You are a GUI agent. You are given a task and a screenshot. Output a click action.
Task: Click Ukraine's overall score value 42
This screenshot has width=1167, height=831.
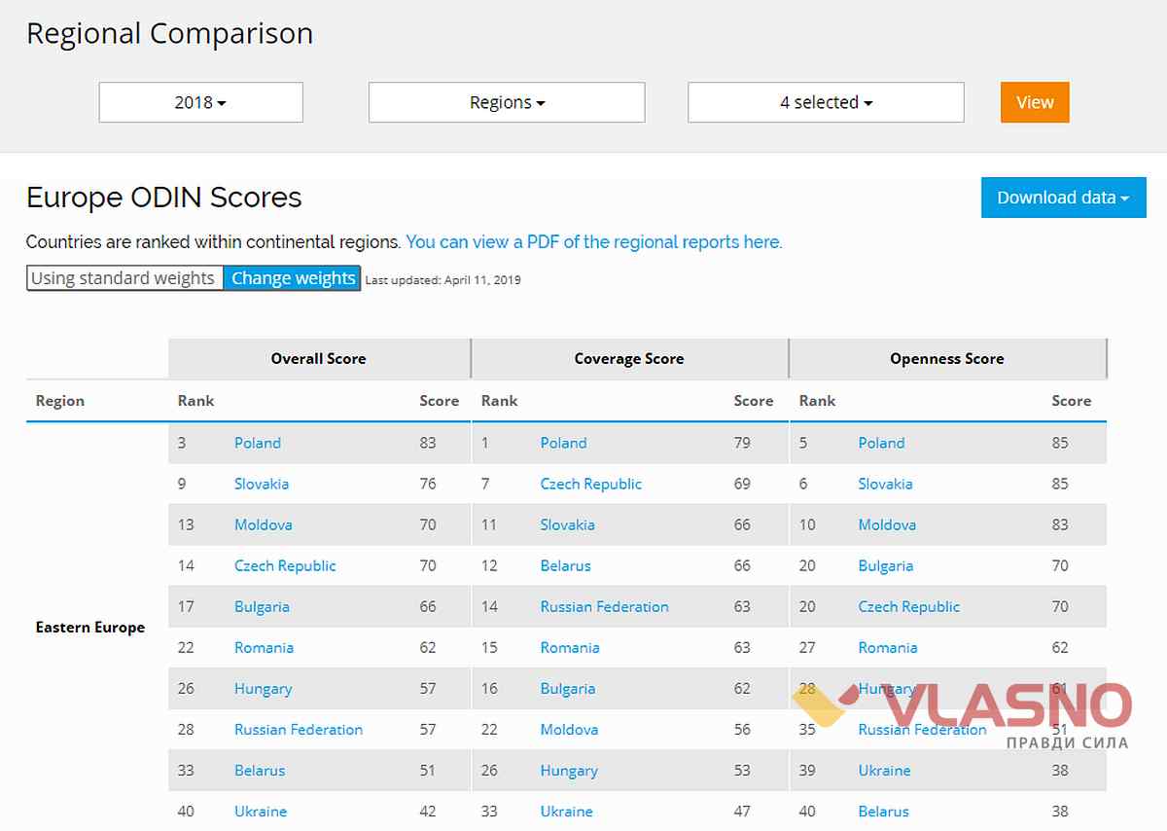pos(428,812)
